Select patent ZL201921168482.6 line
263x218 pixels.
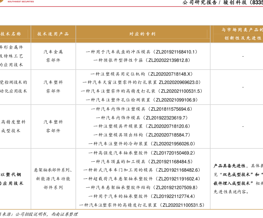142,170
